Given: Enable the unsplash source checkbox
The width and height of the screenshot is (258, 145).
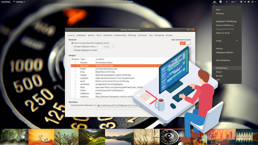Looking at the screenshot, I should (75, 78).
